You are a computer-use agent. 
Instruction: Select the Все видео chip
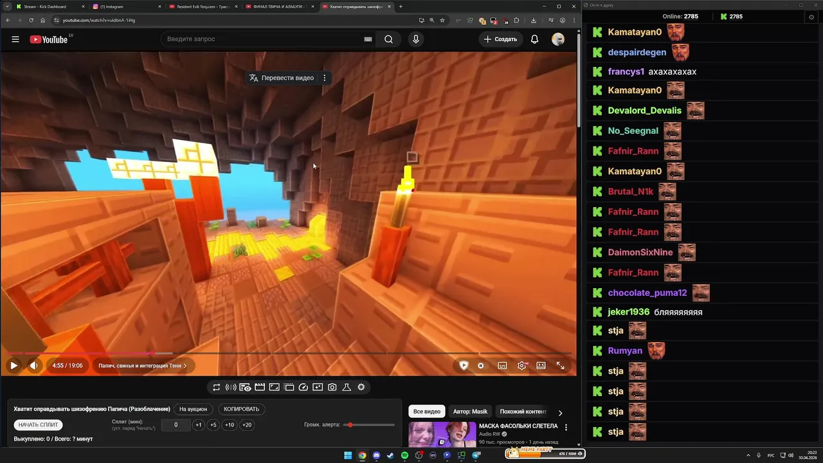(427, 412)
